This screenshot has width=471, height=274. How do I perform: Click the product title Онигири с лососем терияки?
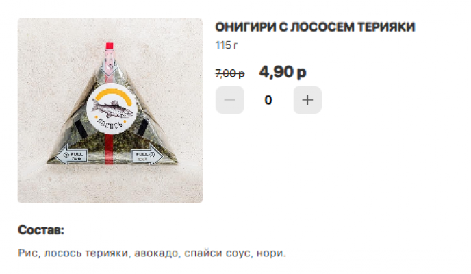315,27
